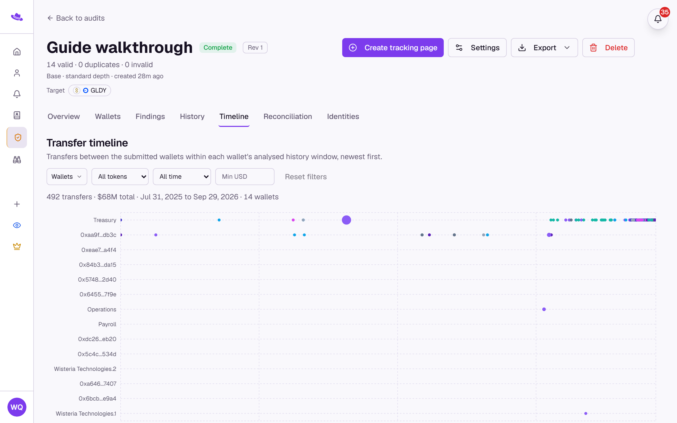677x423 pixels.
Task: Switch to the Reconciliation tab
Action: tap(287, 116)
